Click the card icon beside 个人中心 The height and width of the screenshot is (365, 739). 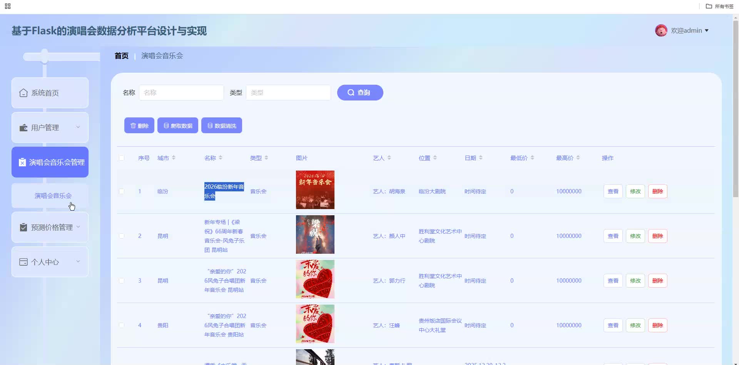23,262
